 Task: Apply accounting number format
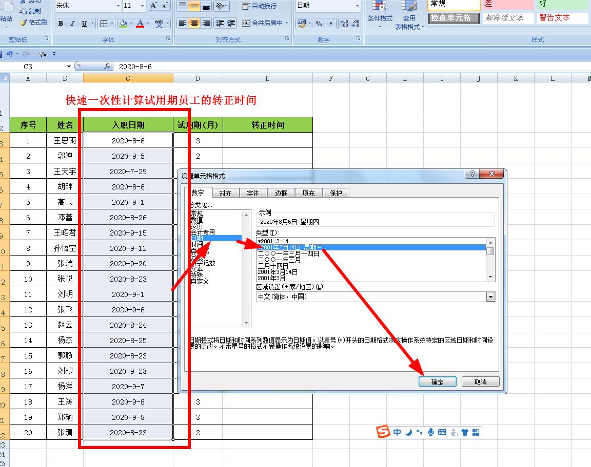302,24
